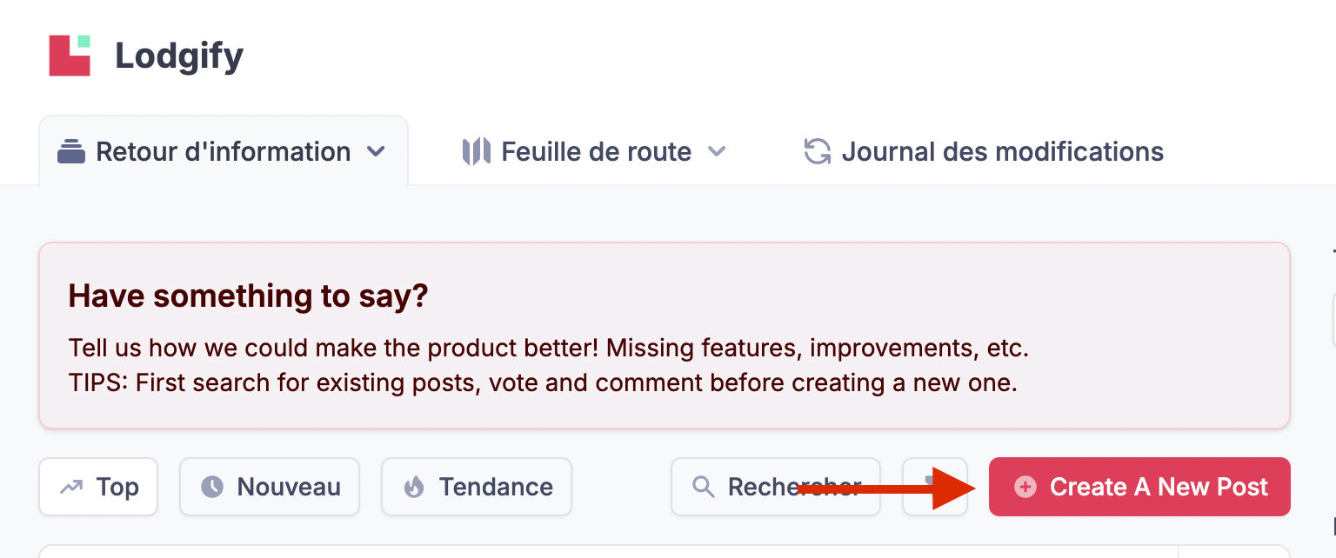The width and height of the screenshot is (1336, 558).
Task: Expand the Feuille de route chevron
Action: point(717,152)
